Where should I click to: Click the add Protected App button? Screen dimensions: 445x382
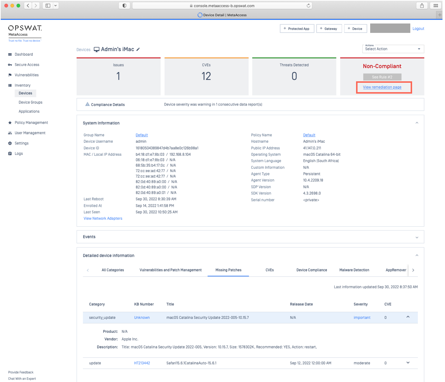(296, 29)
